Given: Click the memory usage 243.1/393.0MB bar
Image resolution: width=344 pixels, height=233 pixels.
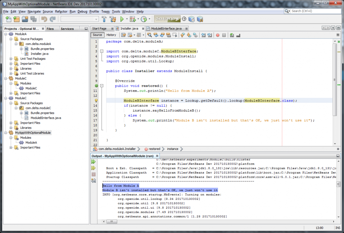Looking at the screenshot, I should tap(167, 19).
